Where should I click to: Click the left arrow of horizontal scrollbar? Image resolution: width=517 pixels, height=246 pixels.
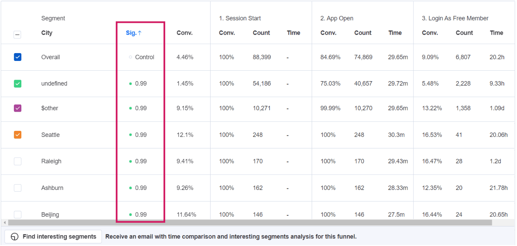pos(4,223)
